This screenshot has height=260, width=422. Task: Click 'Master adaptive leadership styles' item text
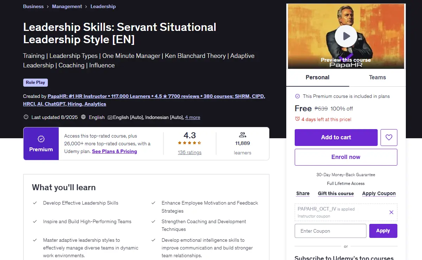91,248
